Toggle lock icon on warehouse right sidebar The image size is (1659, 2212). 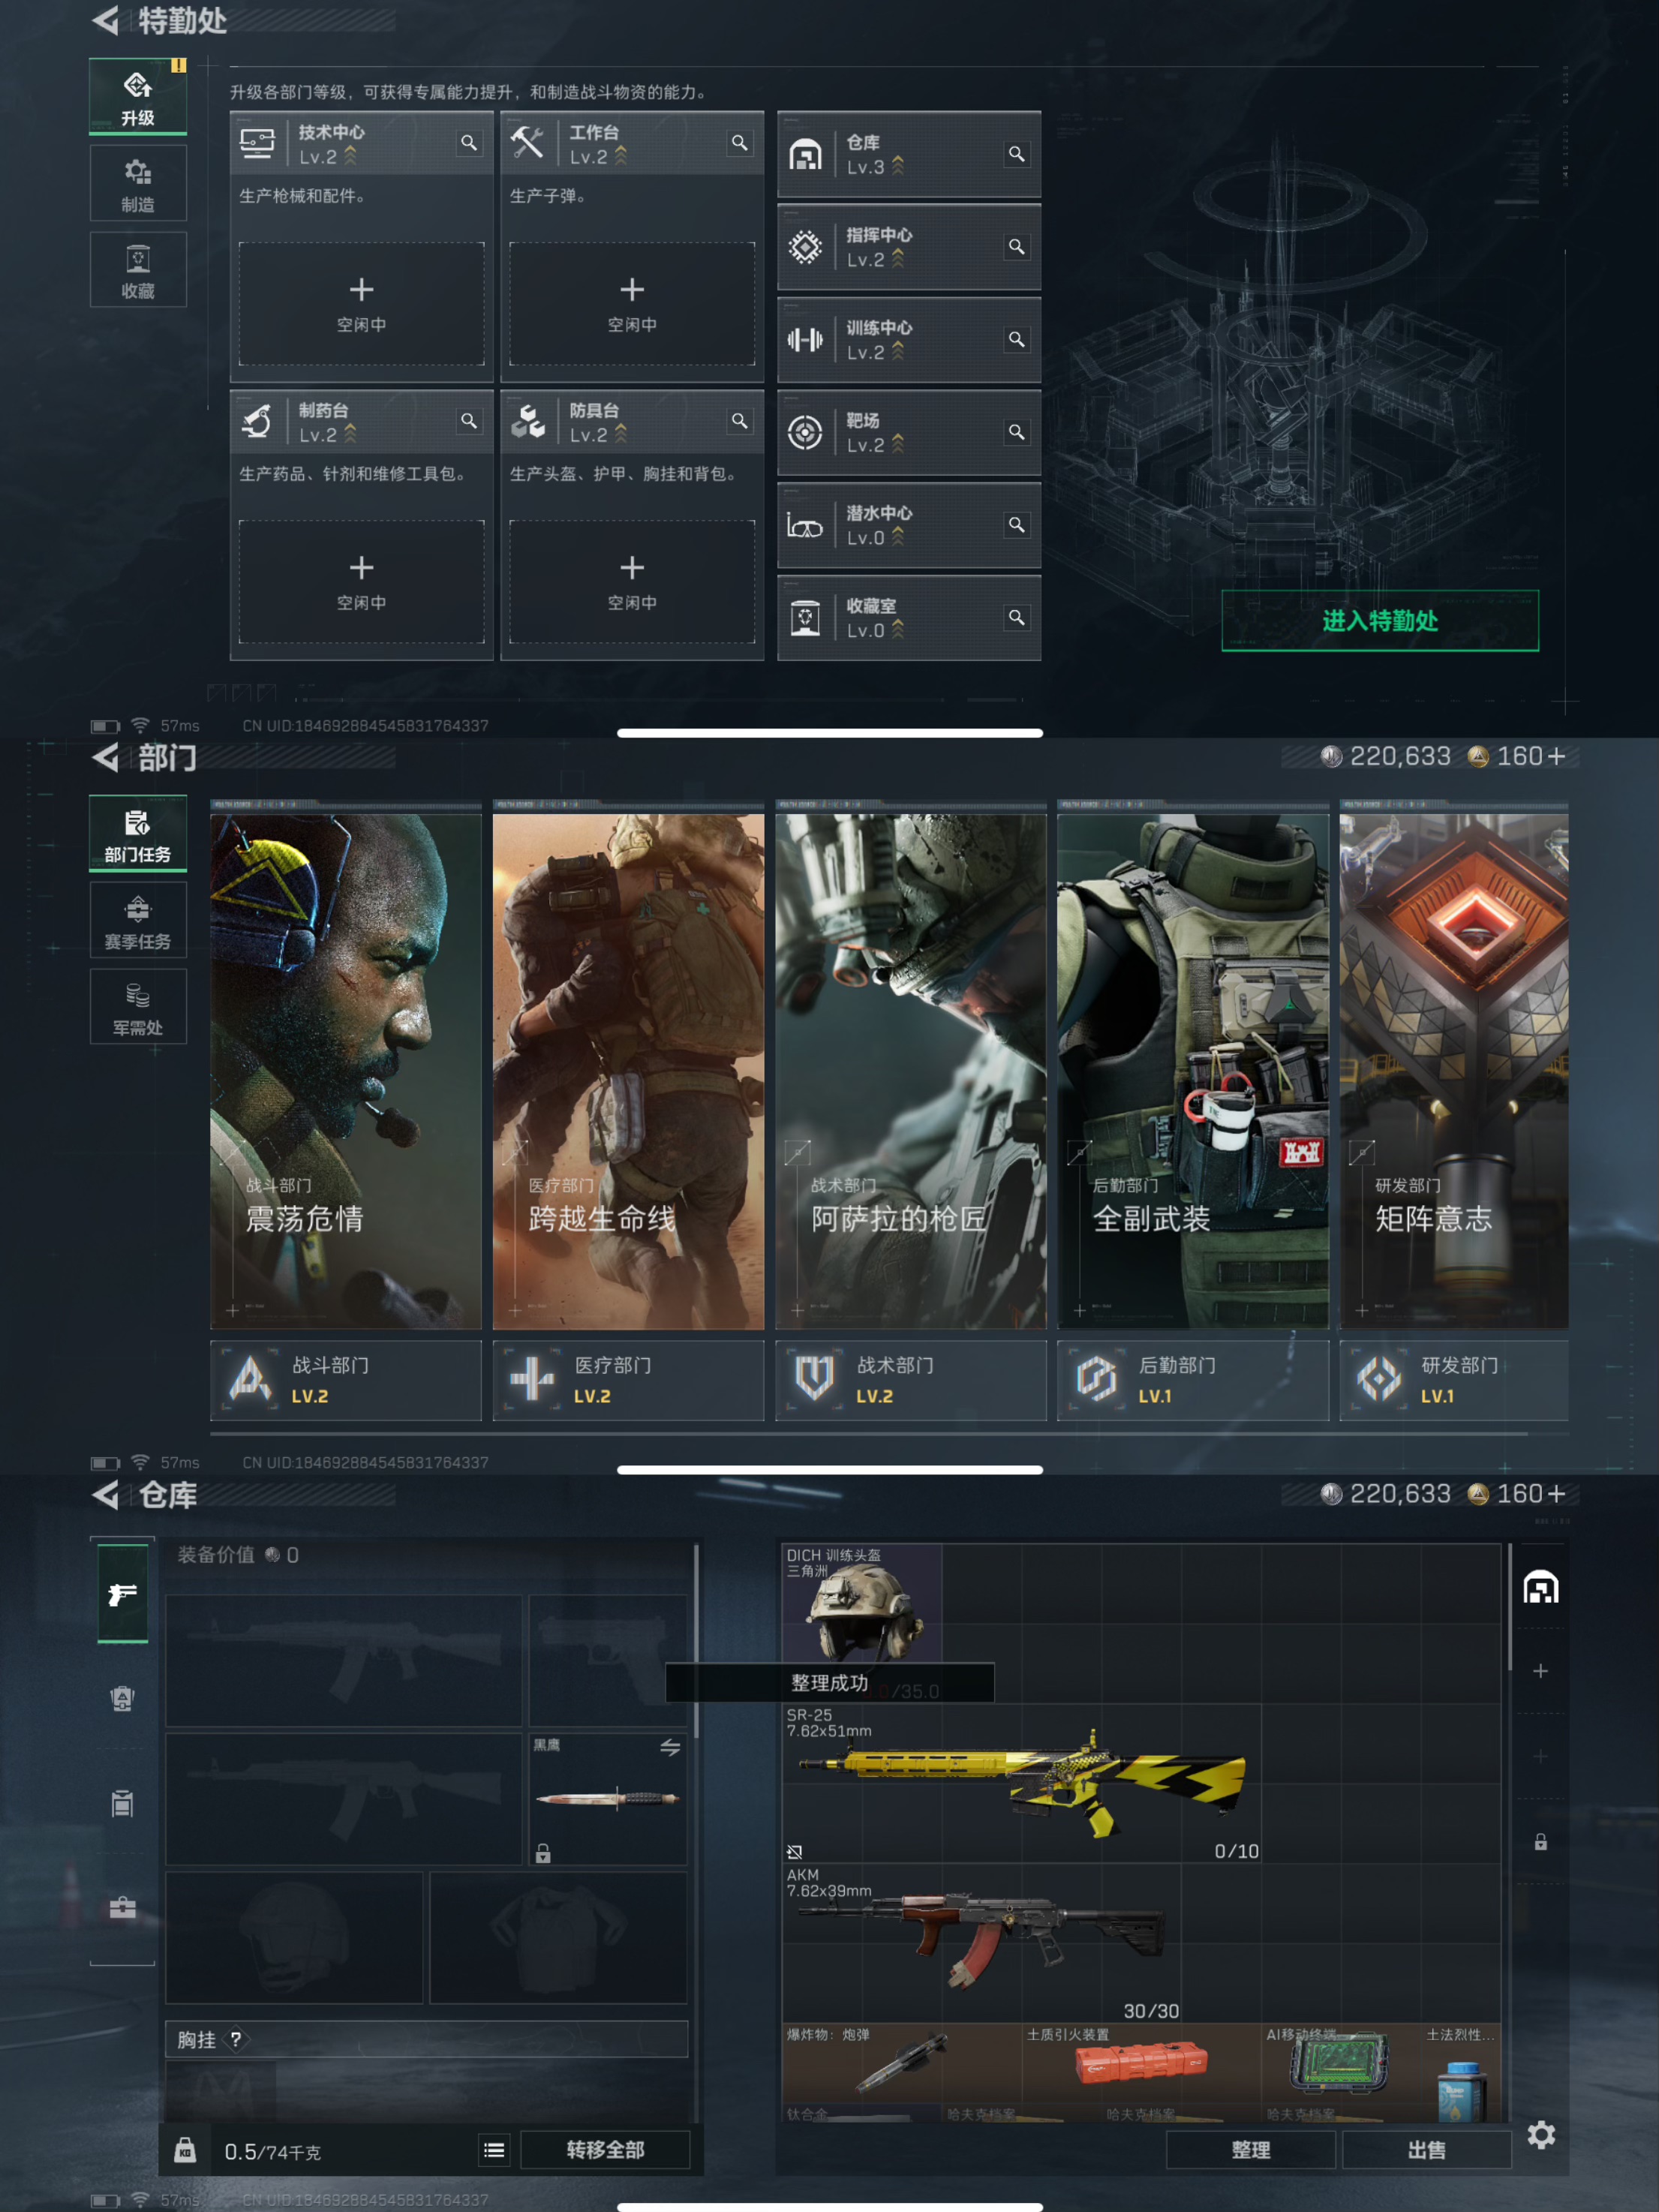click(1540, 1842)
